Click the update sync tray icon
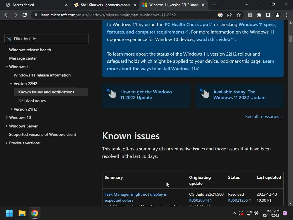The width and height of the screenshot is (293, 220). tap(241, 213)
